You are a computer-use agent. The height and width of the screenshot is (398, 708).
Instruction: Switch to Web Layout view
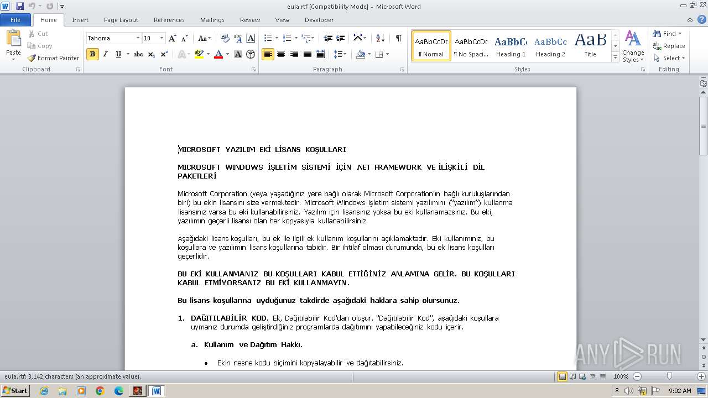[x=582, y=376]
